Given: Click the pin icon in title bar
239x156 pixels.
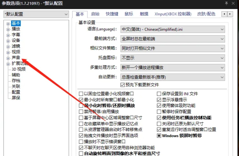Looking at the screenshot, I should [226, 3].
